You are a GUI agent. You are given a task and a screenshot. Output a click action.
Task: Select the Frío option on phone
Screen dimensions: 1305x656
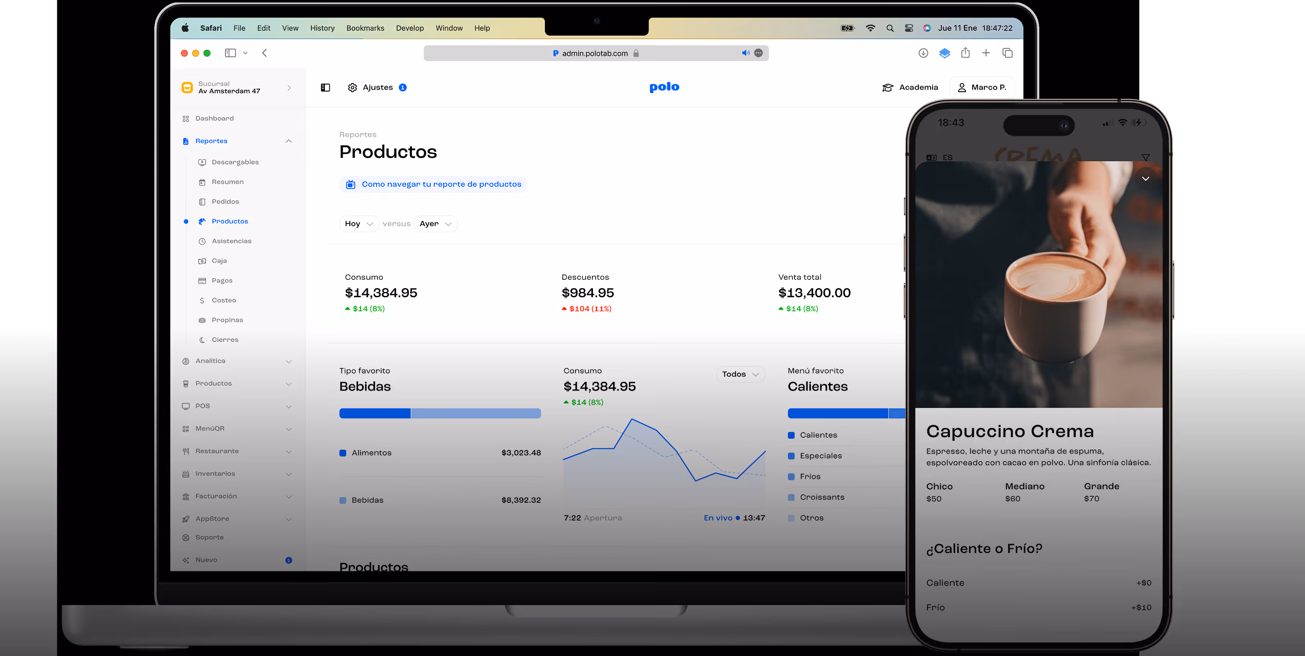(x=1039, y=607)
